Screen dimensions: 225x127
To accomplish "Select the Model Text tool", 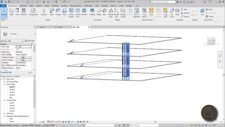I will pos(111,13).
